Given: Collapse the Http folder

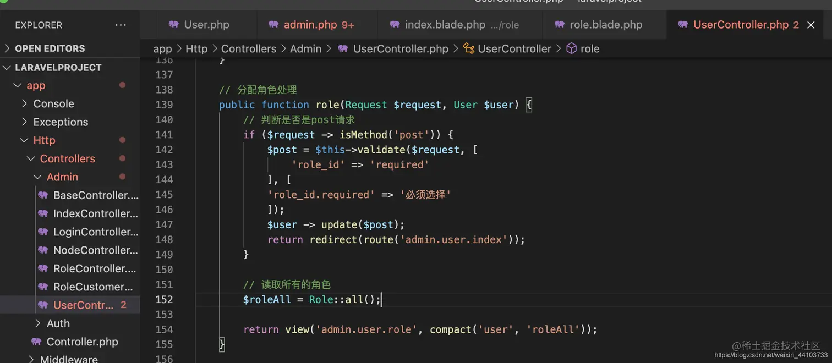Looking at the screenshot, I should [24, 140].
